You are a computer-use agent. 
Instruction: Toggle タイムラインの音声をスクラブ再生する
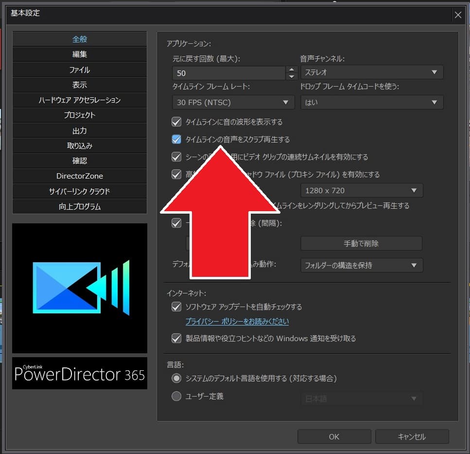(176, 139)
